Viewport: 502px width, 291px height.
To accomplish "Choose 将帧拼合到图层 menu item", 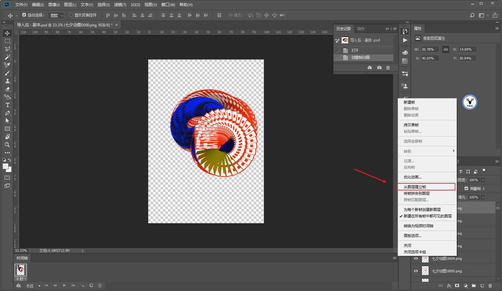I will [427, 193].
